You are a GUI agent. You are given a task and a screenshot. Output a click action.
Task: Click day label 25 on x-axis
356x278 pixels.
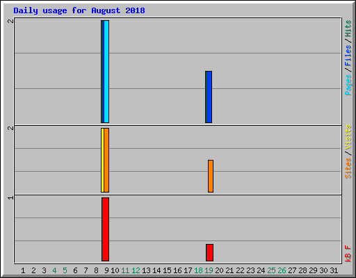click(x=271, y=270)
